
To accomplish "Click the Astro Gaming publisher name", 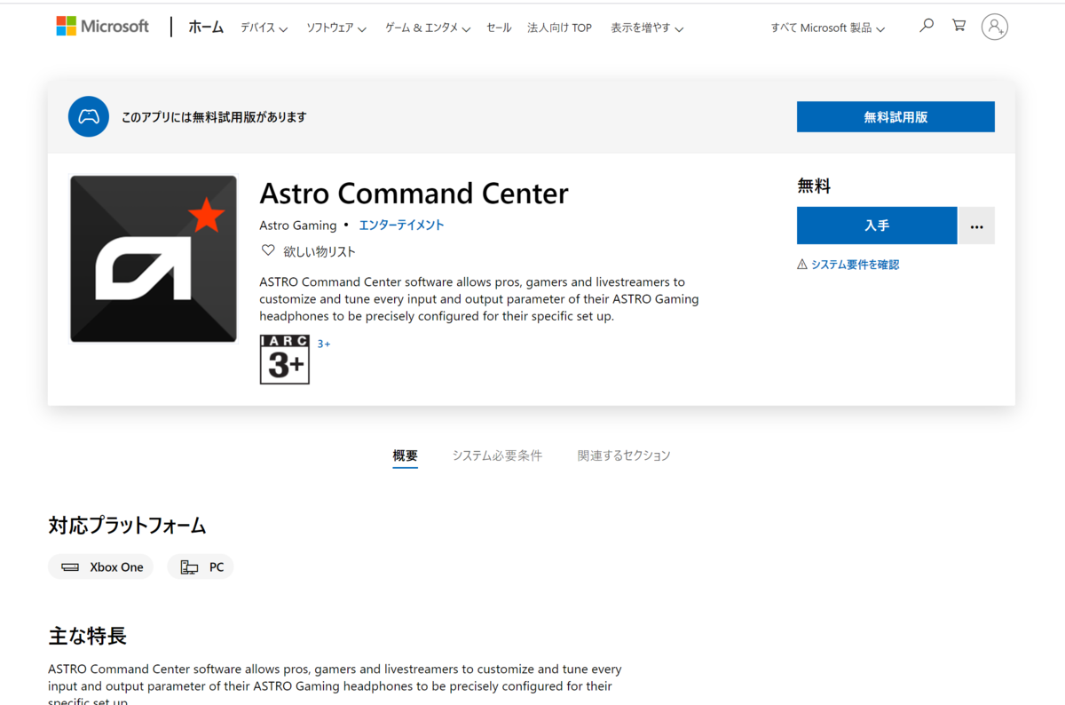I will click(x=298, y=226).
